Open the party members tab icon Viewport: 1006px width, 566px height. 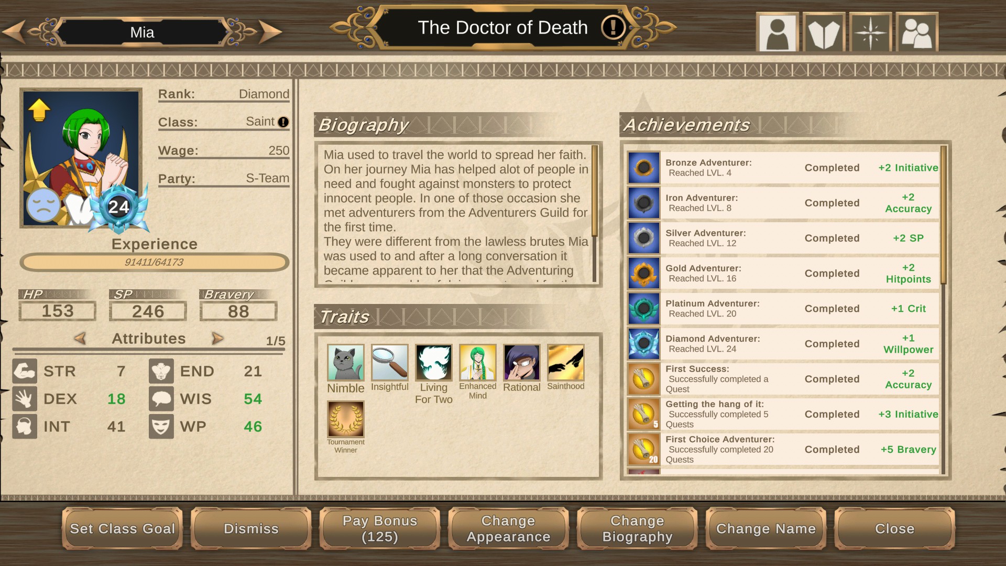(x=917, y=32)
